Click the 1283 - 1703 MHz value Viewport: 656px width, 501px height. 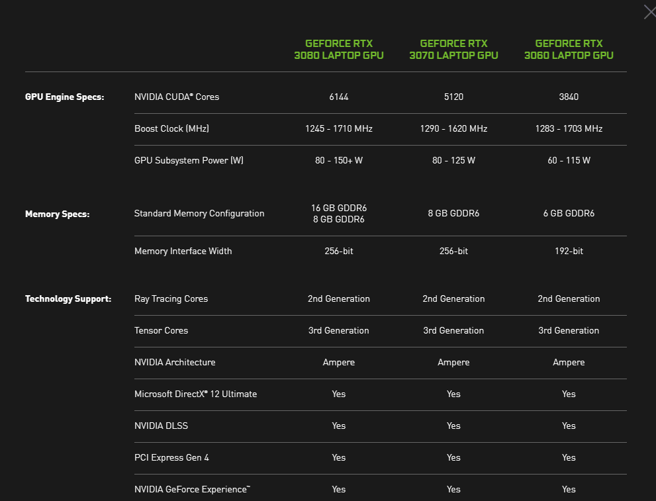click(569, 128)
